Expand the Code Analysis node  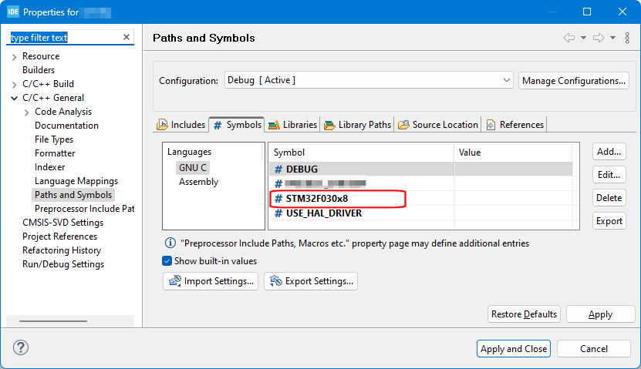(x=27, y=112)
